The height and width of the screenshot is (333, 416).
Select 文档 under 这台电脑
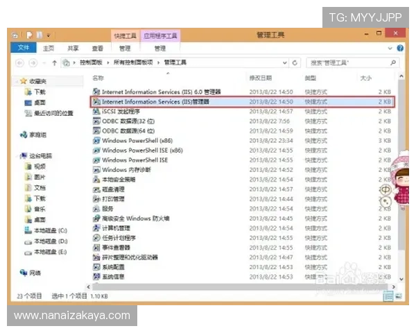(x=35, y=188)
